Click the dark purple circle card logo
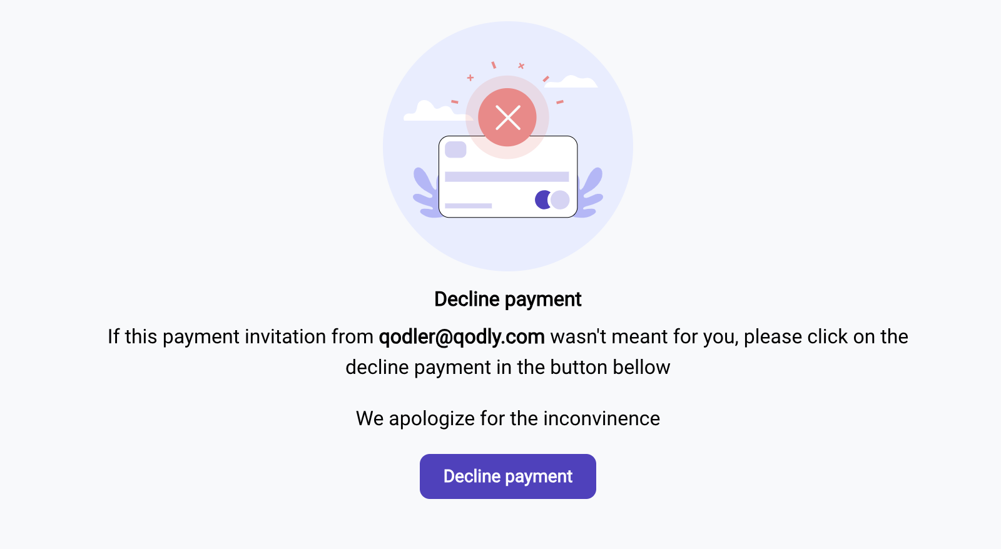Image resolution: width=1001 pixels, height=549 pixels. (542, 200)
